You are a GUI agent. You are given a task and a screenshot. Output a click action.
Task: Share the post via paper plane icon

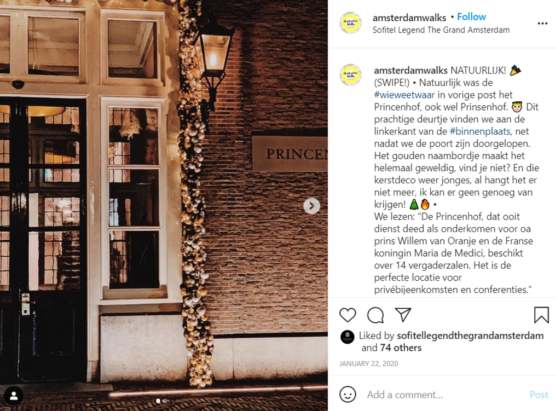pos(403,315)
